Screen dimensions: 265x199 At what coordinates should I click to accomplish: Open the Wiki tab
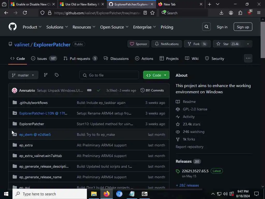click(192, 59)
